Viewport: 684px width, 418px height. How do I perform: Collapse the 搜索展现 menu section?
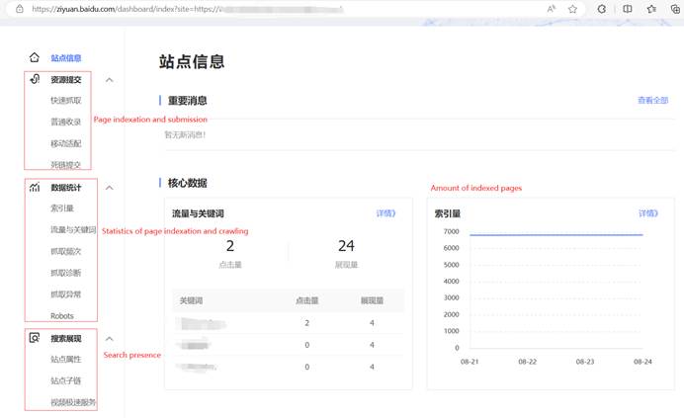[x=110, y=338]
